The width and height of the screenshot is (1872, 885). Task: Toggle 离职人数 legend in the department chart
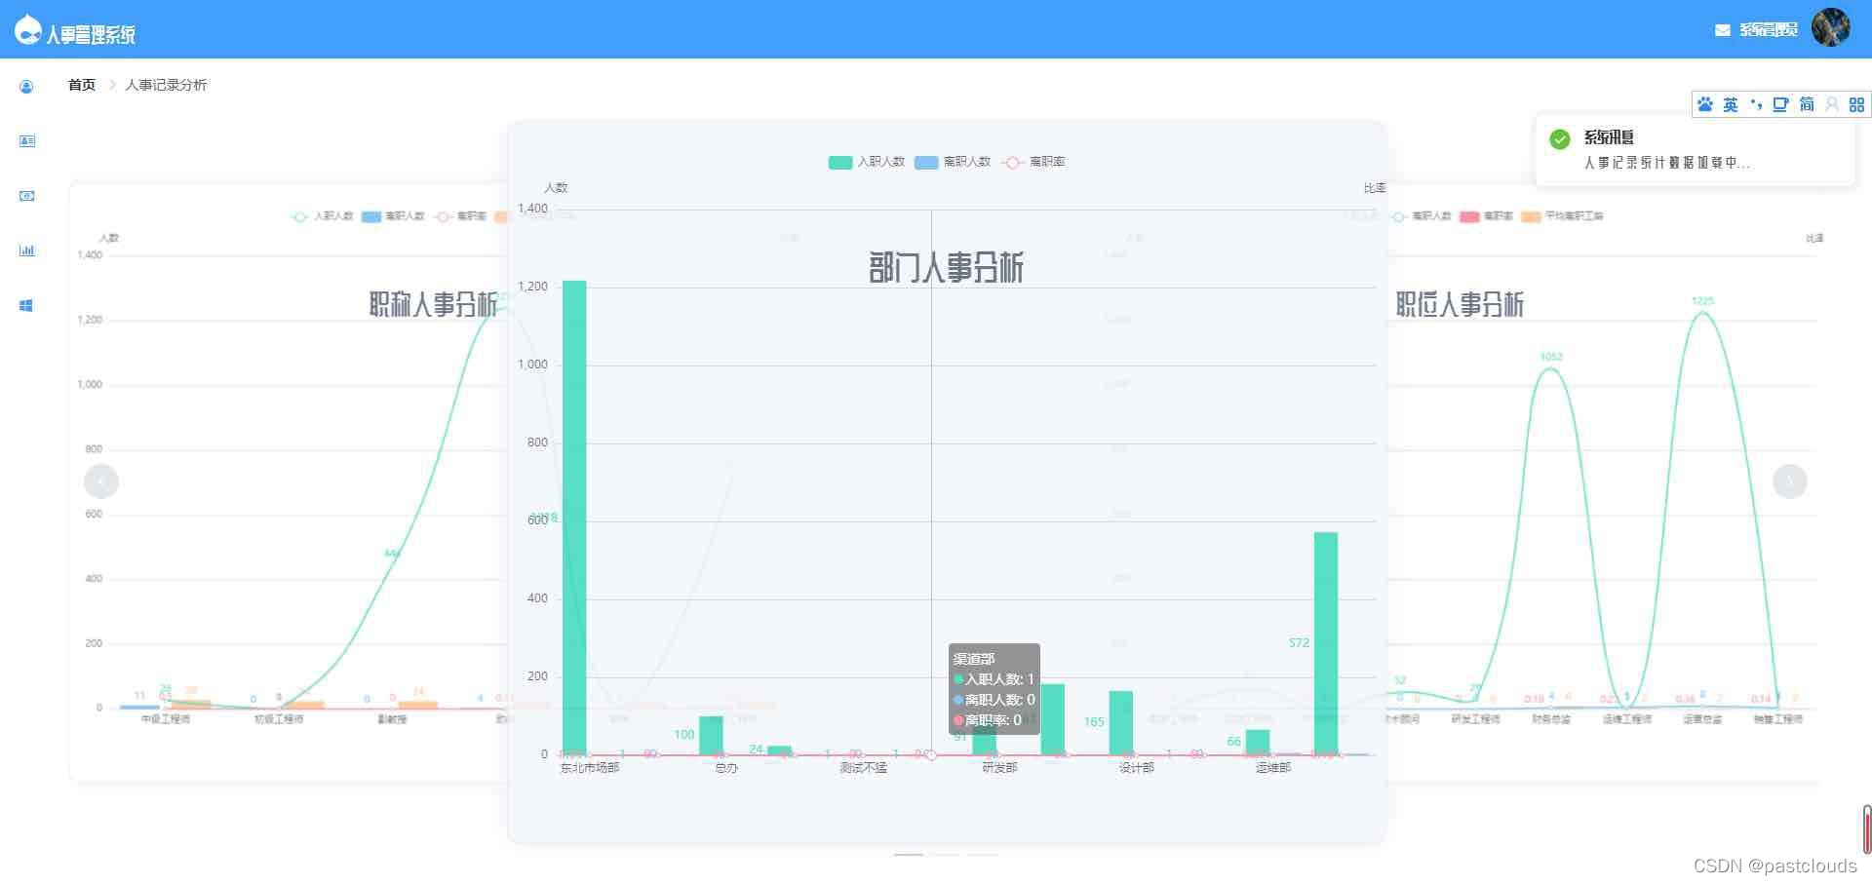[953, 162]
